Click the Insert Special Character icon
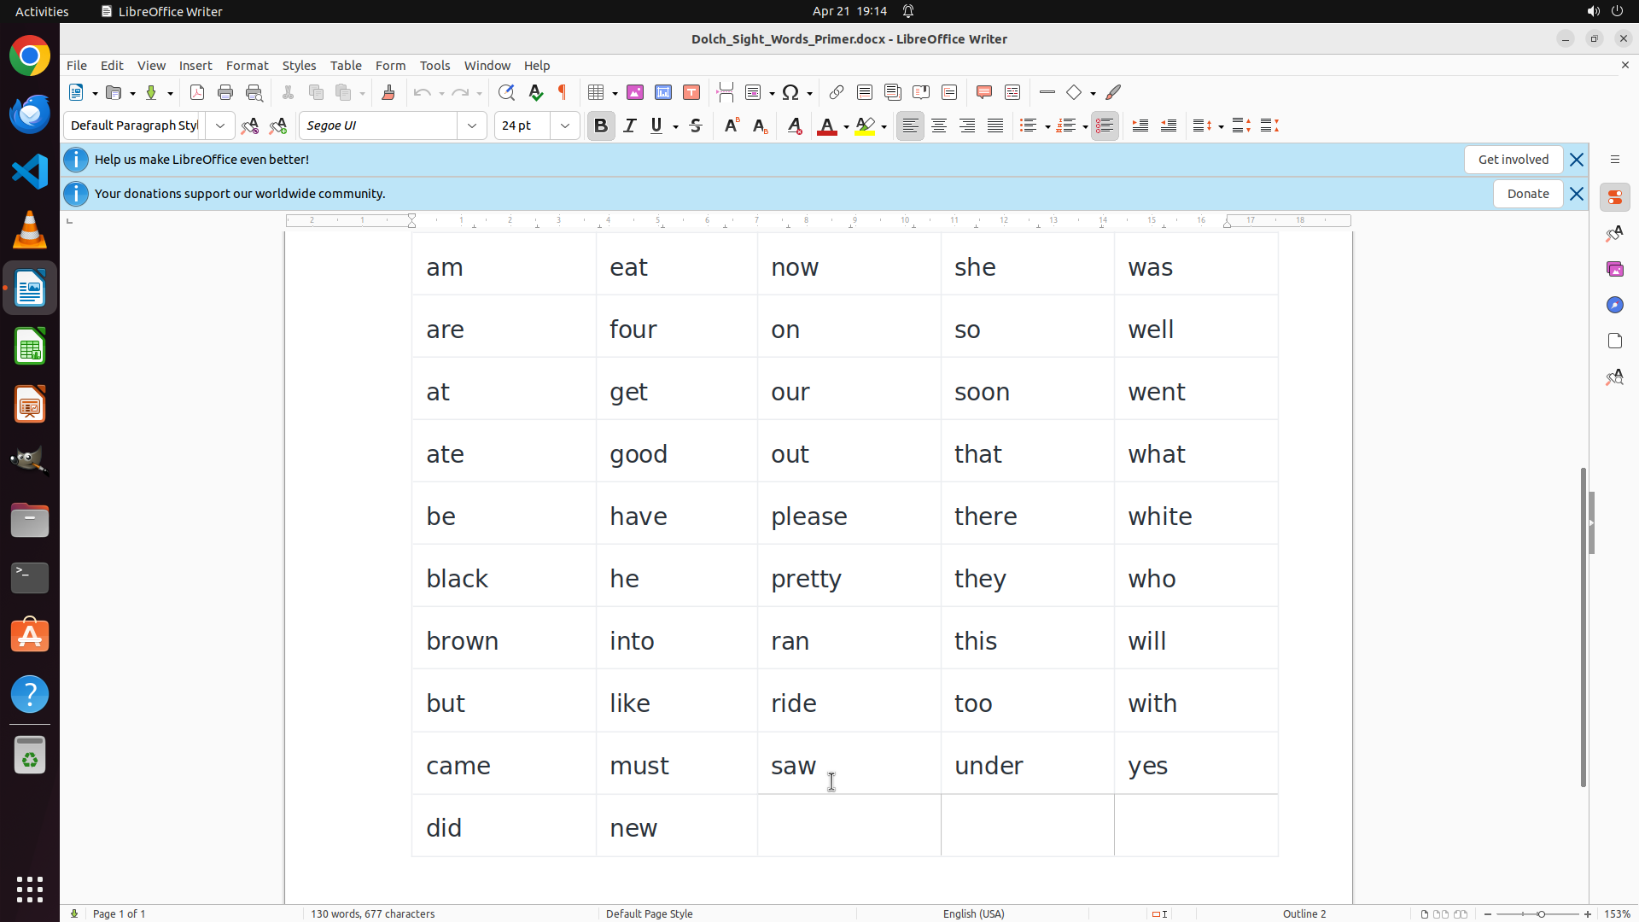This screenshot has height=922, width=1639. [x=790, y=92]
